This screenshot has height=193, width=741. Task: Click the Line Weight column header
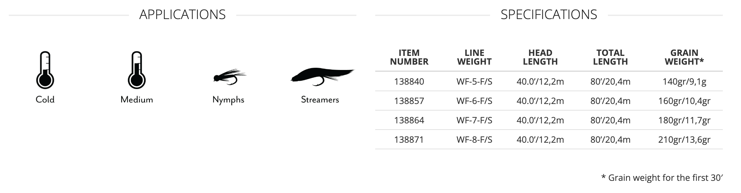click(474, 57)
